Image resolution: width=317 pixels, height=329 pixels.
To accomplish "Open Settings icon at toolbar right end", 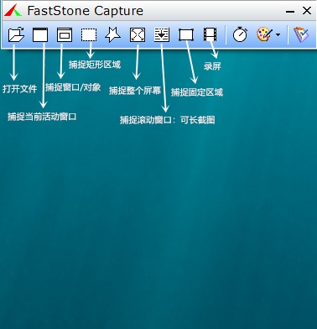I will (301, 34).
